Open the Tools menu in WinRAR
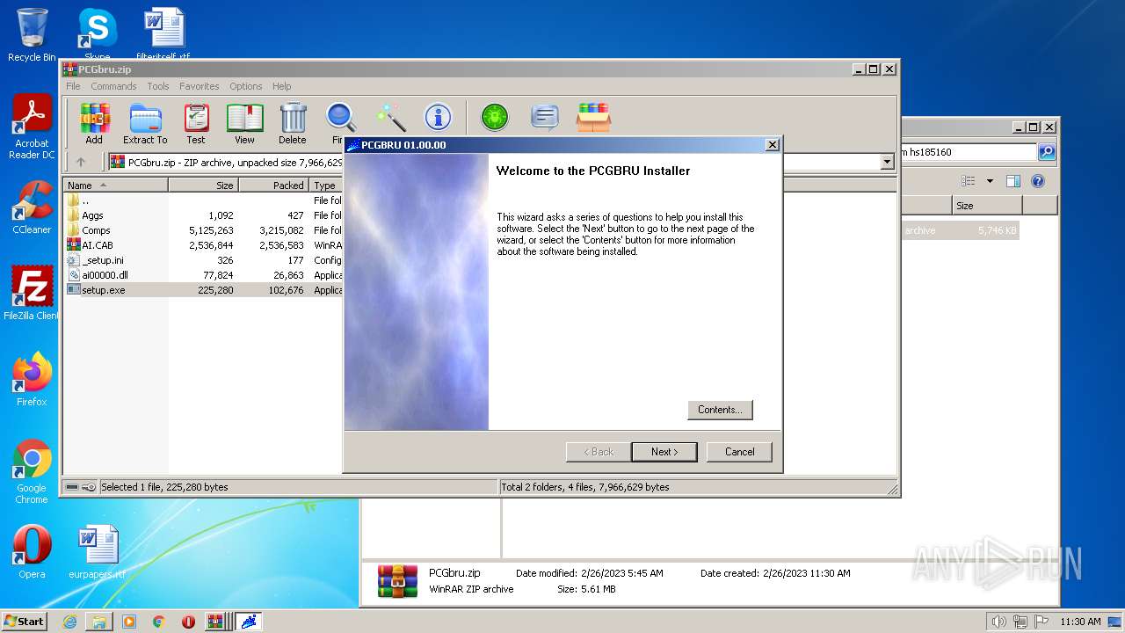Image resolution: width=1125 pixels, height=633 pixels. (x=158, y=86)
